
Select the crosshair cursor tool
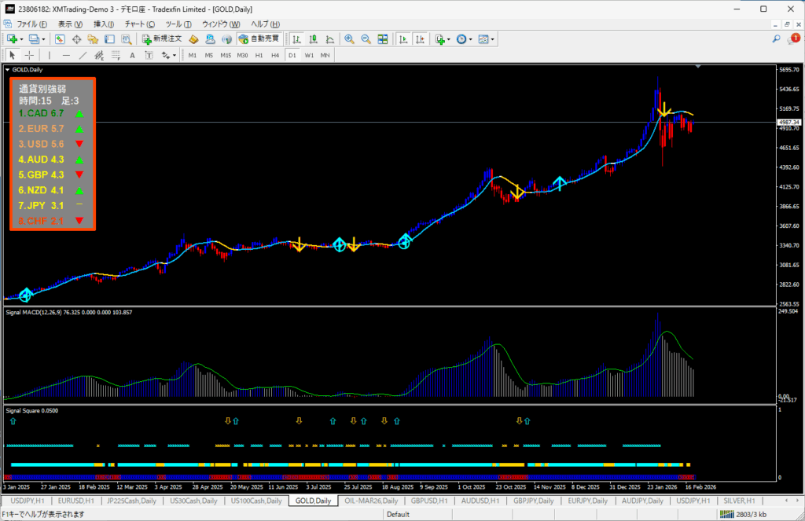coord(29,55)
